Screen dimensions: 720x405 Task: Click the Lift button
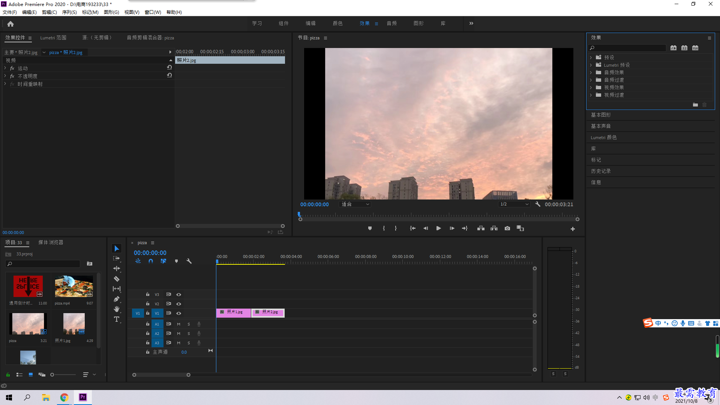(x=481, y=228)
